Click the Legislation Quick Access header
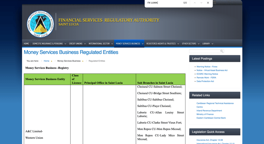The height and width of the screenshot is (144, 264). 215,132
